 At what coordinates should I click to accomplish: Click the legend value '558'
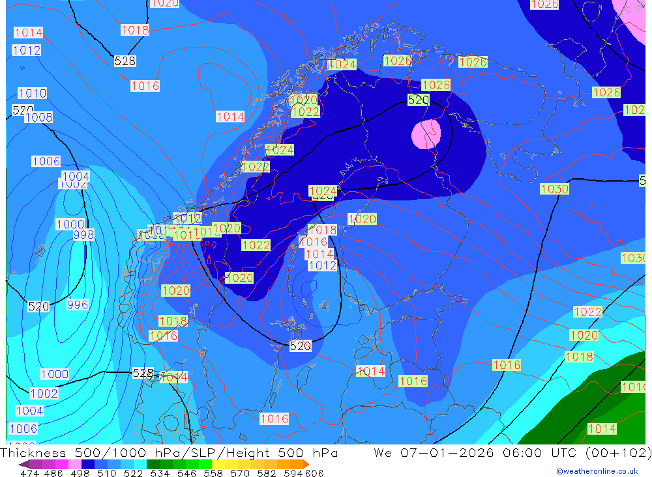click(x=213, y=473)
